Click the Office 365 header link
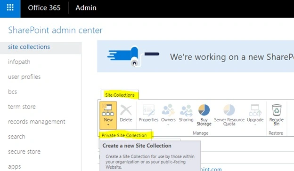The image size is (294, 171). (44, 8)
